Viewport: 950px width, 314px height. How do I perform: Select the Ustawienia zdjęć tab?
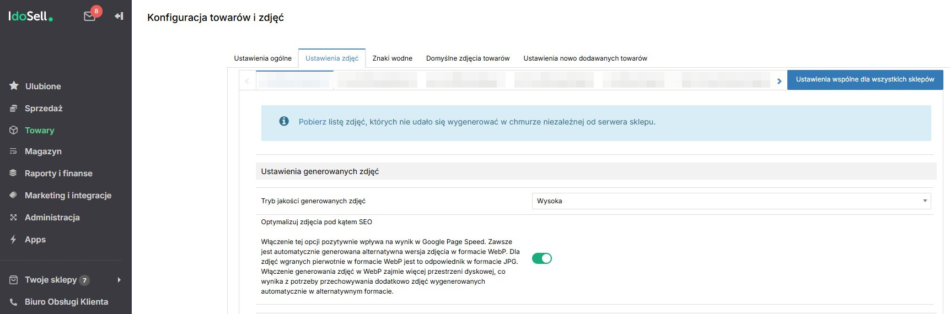coord(332,58)
